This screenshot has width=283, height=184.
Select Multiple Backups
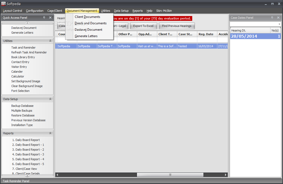pyautogui.click(x=22, y=111)
